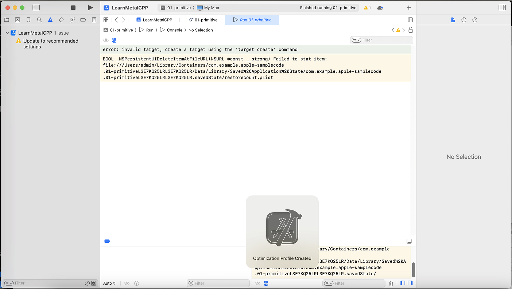512x289 pixels.
Task: Open the bottom console filter options dropdown
Action: [329, 283]
